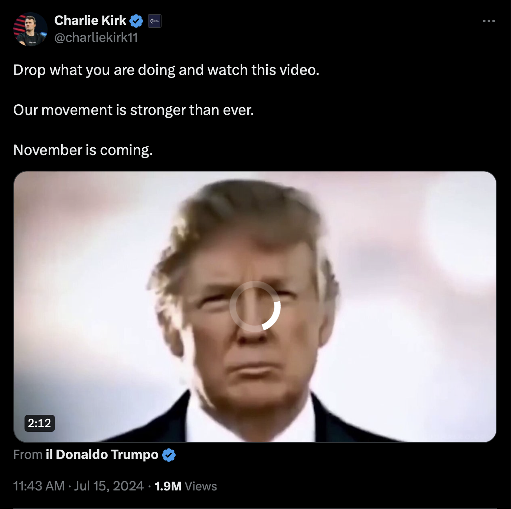The width and height of the screenshot is (511, 509).
Task: Open the @charliekirk11 handle
Action: (96, 37)
